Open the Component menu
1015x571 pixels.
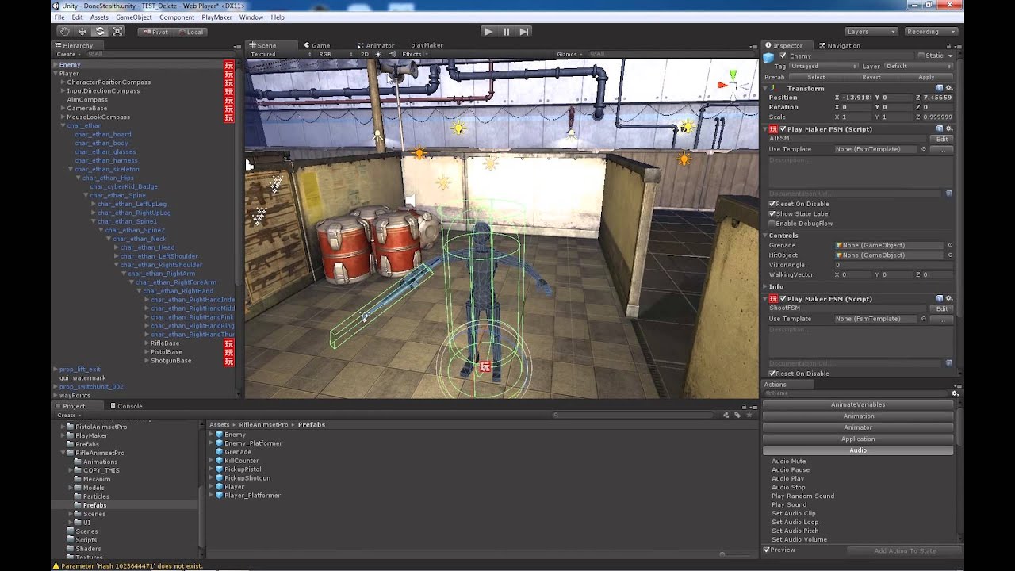point(176,17)
